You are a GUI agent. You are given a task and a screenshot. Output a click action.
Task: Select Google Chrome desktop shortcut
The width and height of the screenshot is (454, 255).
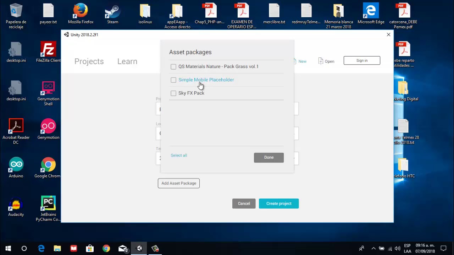click(x=48, y=168)
